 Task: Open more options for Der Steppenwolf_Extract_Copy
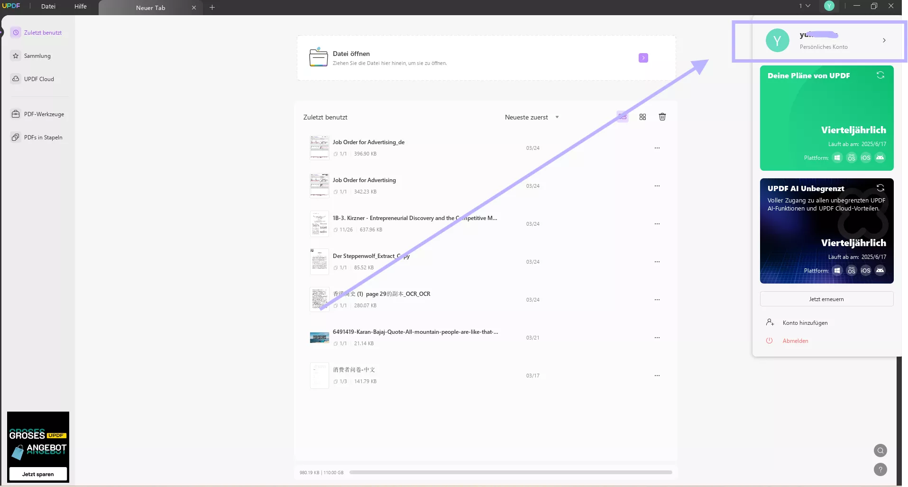[657, 262]
